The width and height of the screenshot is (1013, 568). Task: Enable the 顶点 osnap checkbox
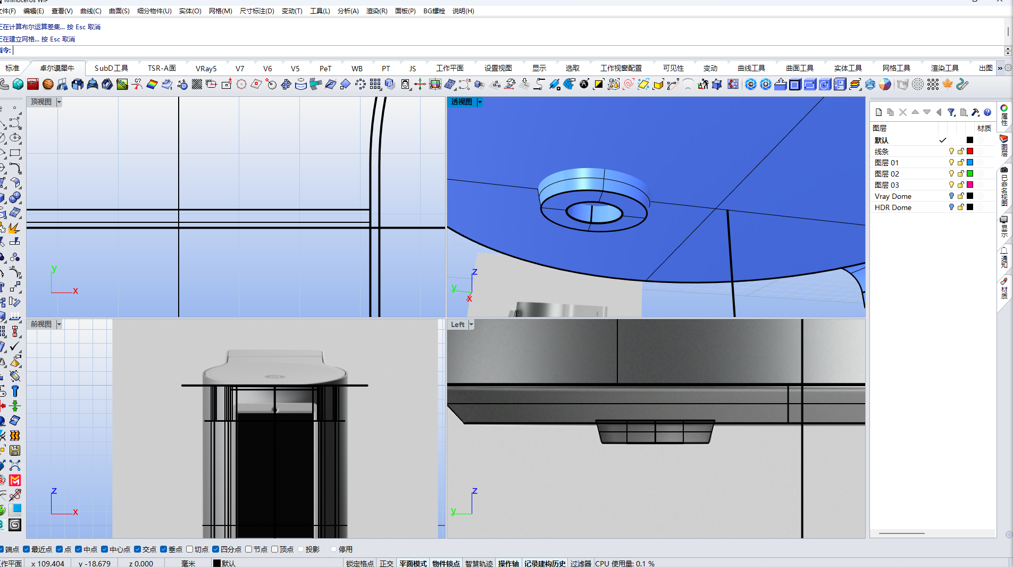274,549
